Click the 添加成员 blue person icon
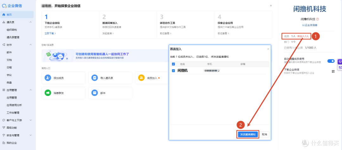The width and height of the screenshot is (342, 150). click(48, 78)
